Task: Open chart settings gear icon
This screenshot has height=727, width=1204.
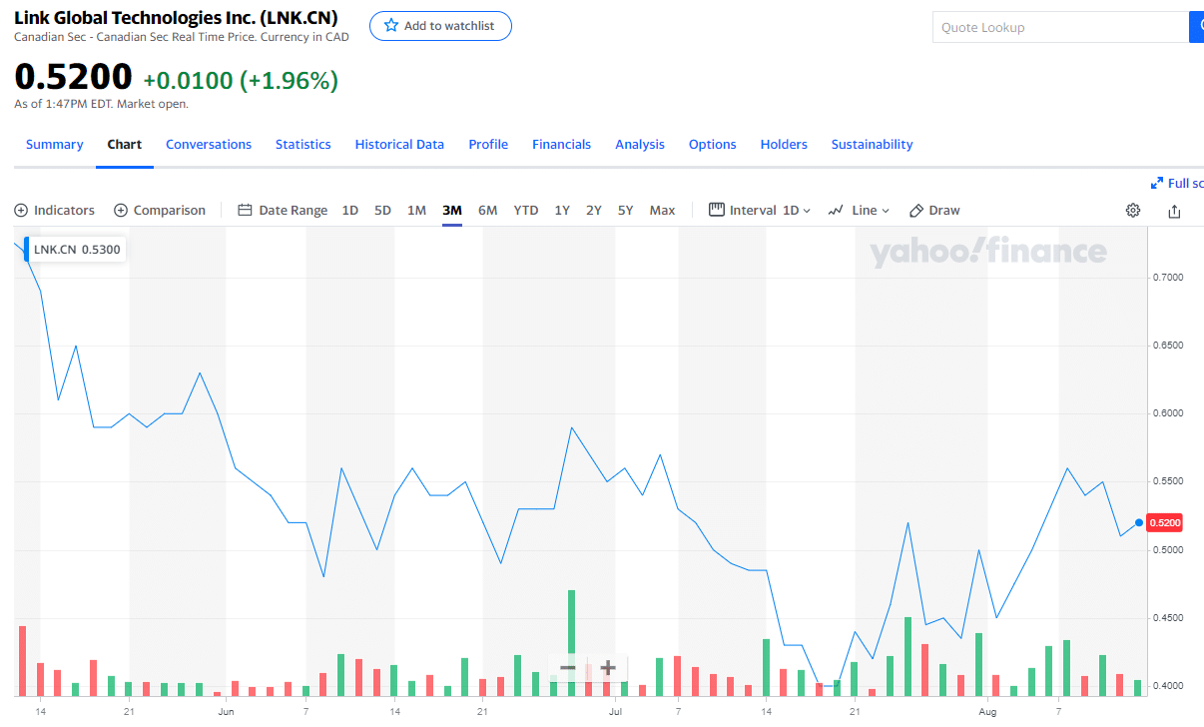Action: click(1133, 210)
